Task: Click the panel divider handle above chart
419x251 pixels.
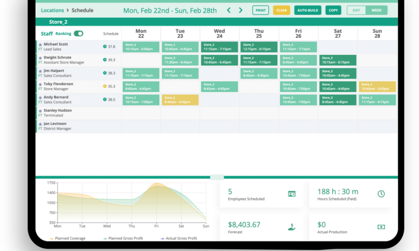Action: (217, 177)
